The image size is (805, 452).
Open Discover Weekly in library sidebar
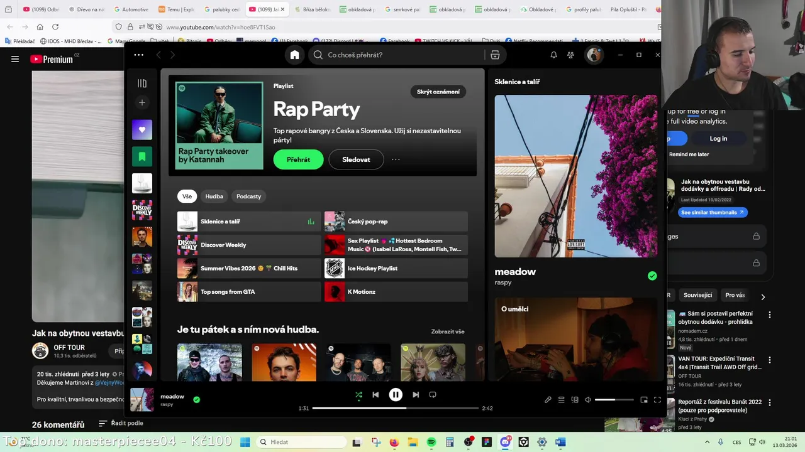tap(142, 210)
